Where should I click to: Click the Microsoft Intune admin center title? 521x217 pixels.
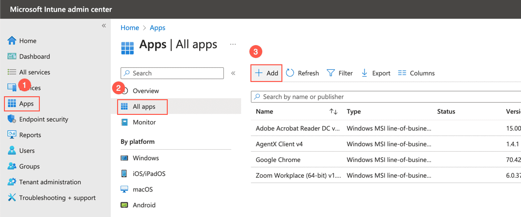click(61, 9)
